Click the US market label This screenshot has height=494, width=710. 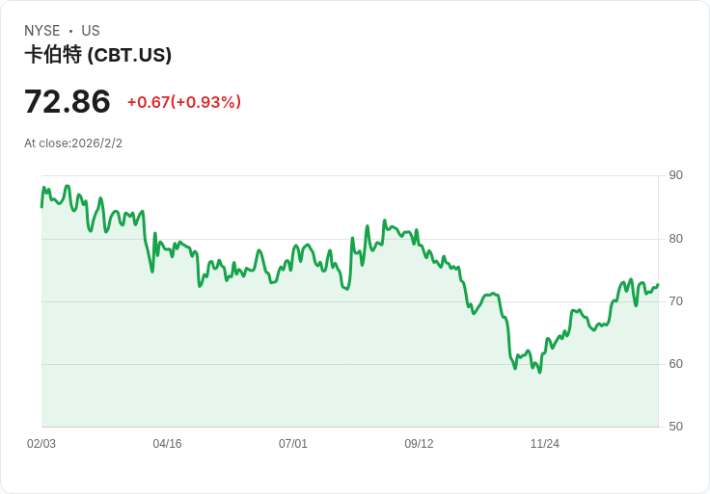91,31
